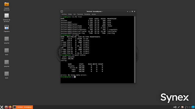Viewport: 195px width, 109px height.
Task: Open the Editar menu
Action: [x=70, y=14]
